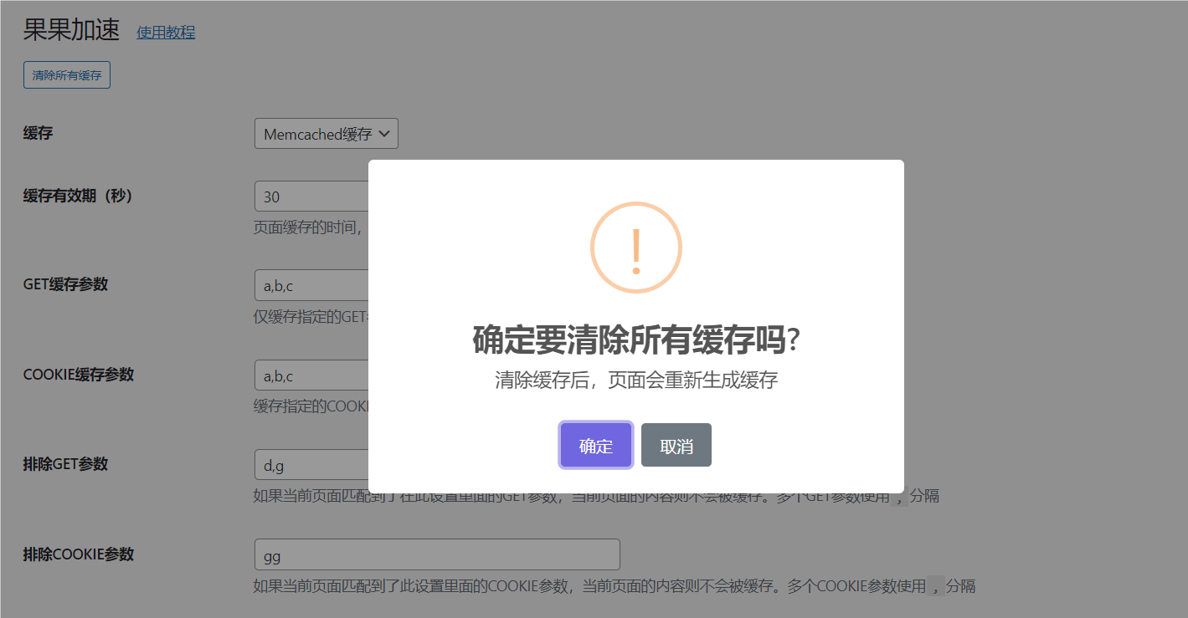The width and height of the screenshot is (1188, 618).
Task: Open the 使用教程 tutorial link
Action: tap(166, 33)
